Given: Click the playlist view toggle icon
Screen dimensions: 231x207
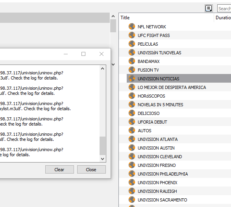Looking at the screenshot, I should coord(209,8).
